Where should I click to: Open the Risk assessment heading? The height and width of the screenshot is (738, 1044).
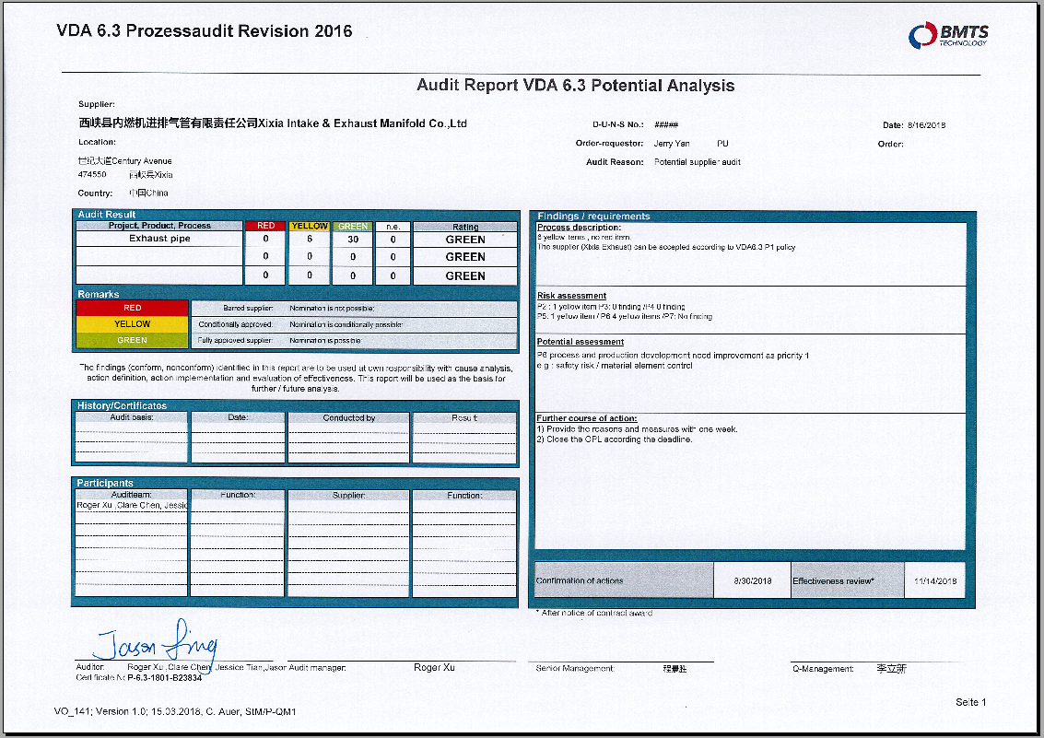coord(571,296)
